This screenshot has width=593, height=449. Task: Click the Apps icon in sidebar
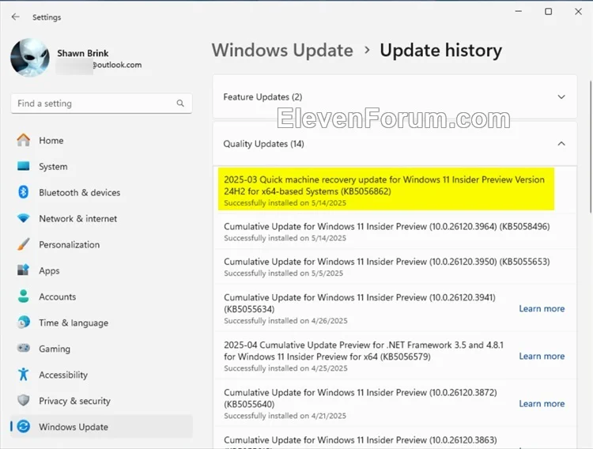[24, 270]
